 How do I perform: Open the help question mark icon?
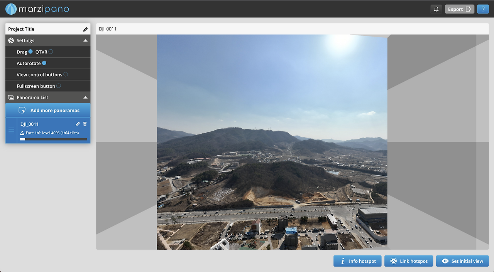483,8
